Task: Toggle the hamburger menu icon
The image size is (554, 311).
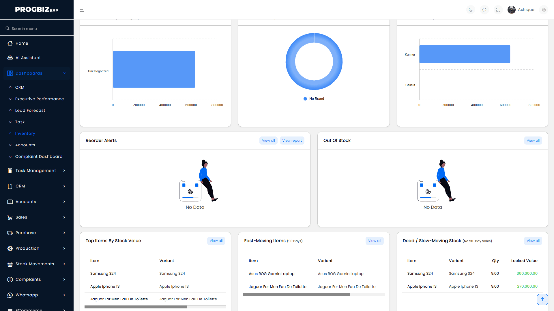Action: [x=82, y=10]
